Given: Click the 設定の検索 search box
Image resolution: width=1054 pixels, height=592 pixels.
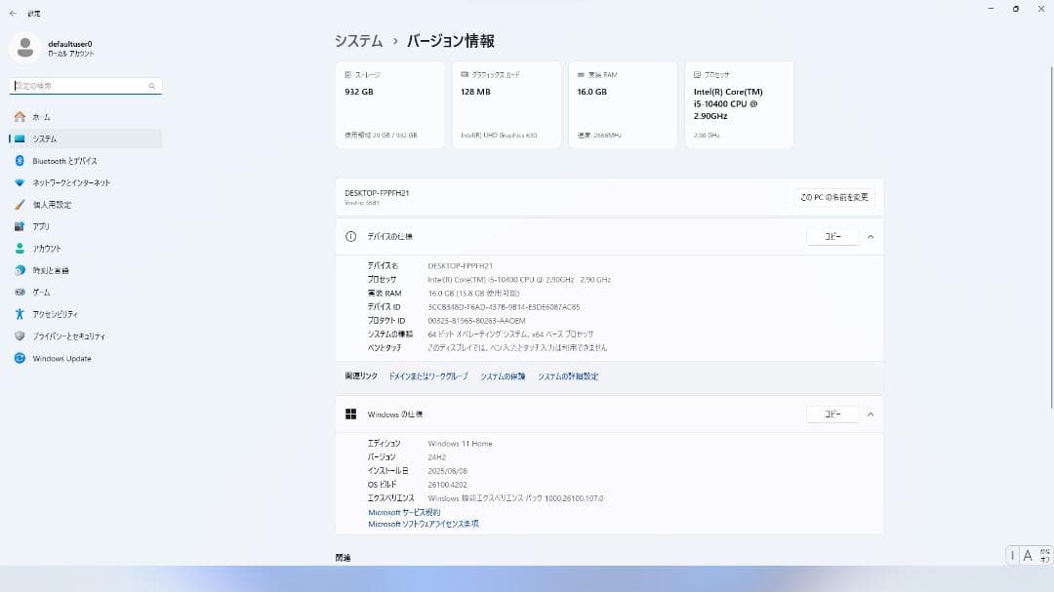Looking at the screenshot, I should click(85, 85).
